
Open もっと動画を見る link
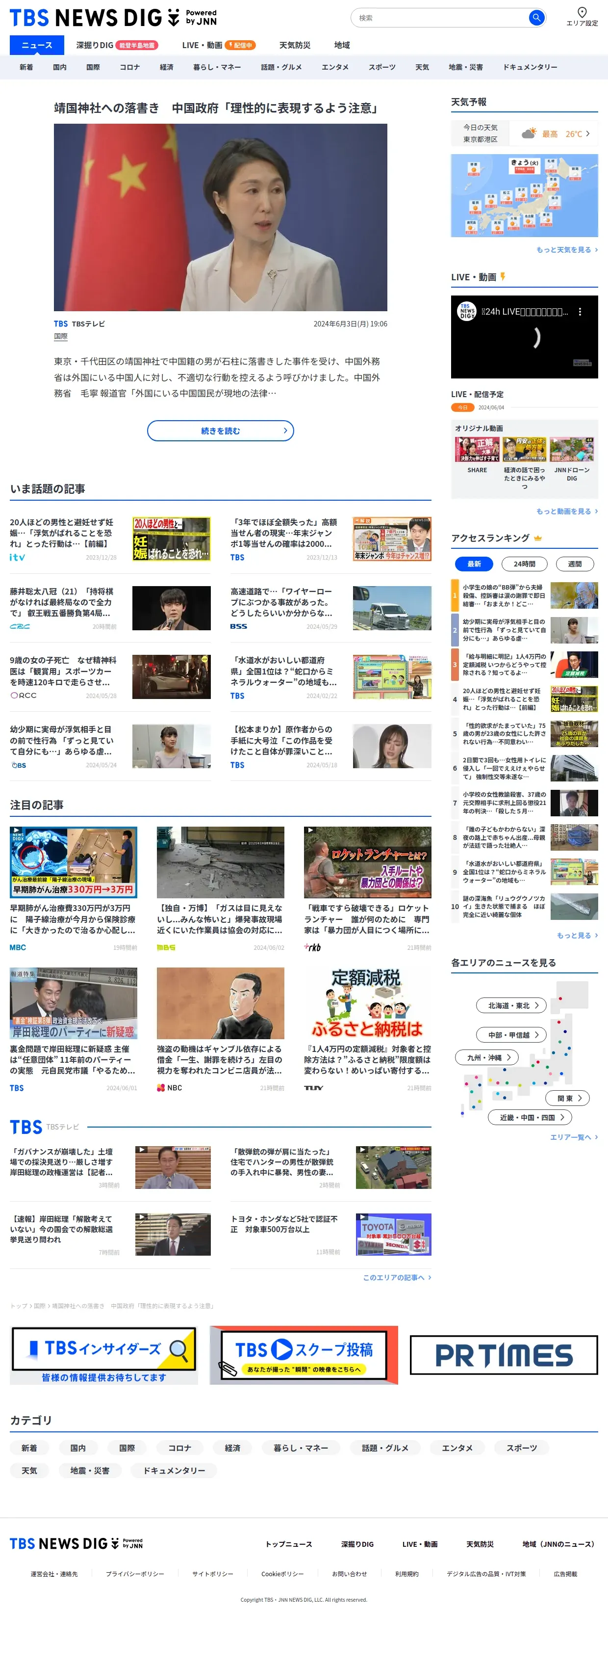pos(567,511)
